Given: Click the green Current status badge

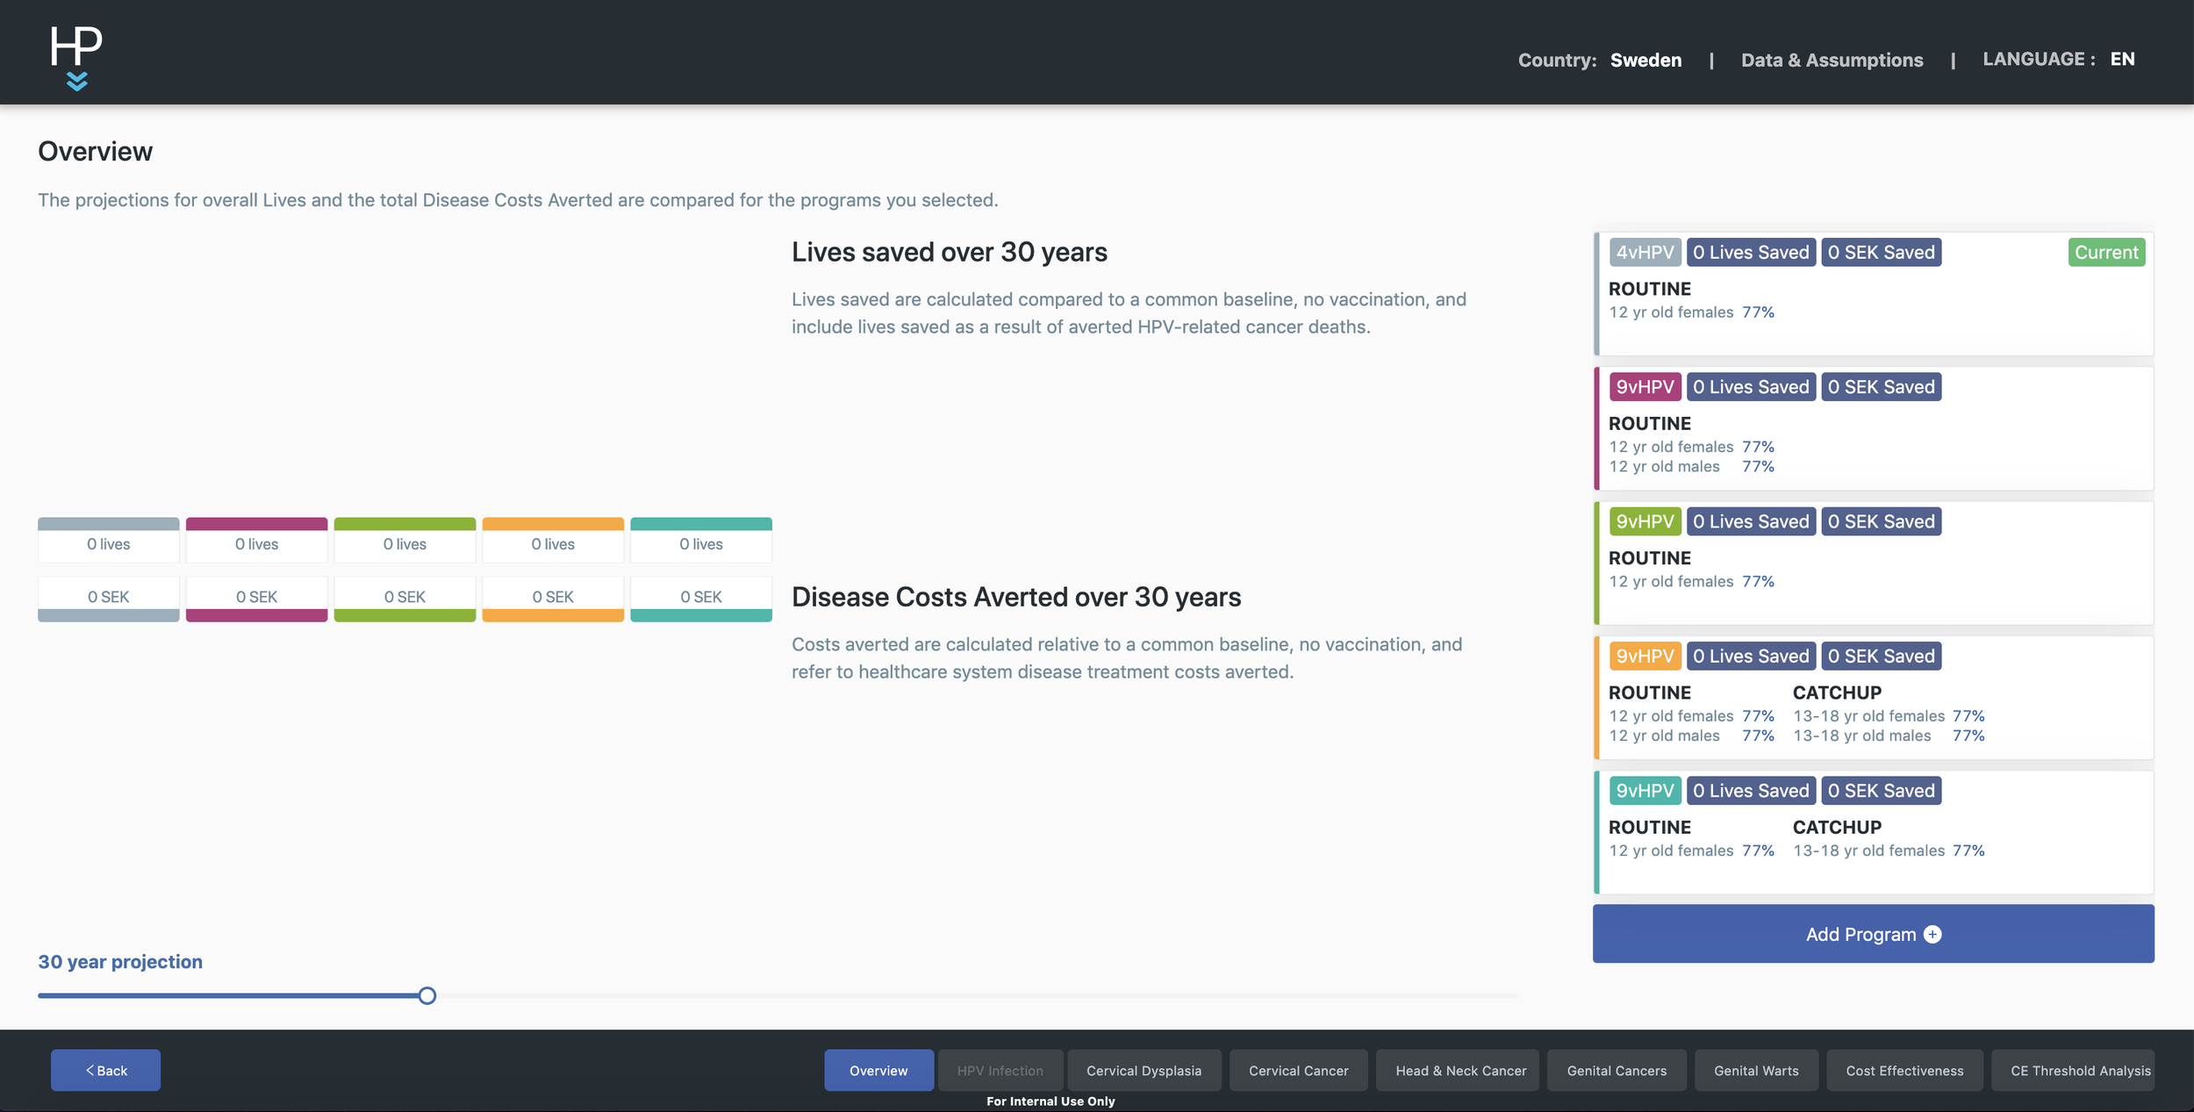Looking at the screenshot, I should [2105, 253].
